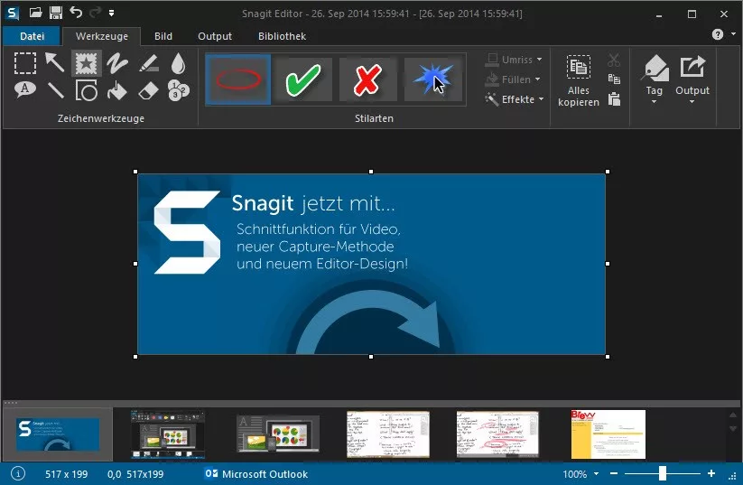Pick the Stamp tool
The height and width of the screenshot is (485, 743).
(x=86, y=63)
